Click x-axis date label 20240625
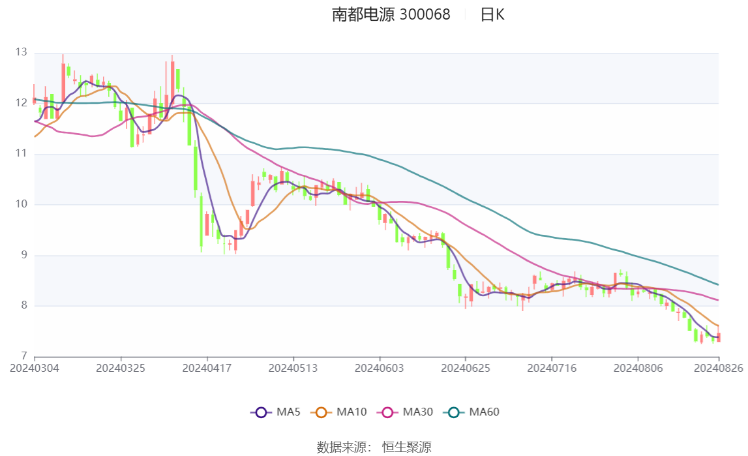This screenshot has width=748, height=456. [x=466, y=368]
